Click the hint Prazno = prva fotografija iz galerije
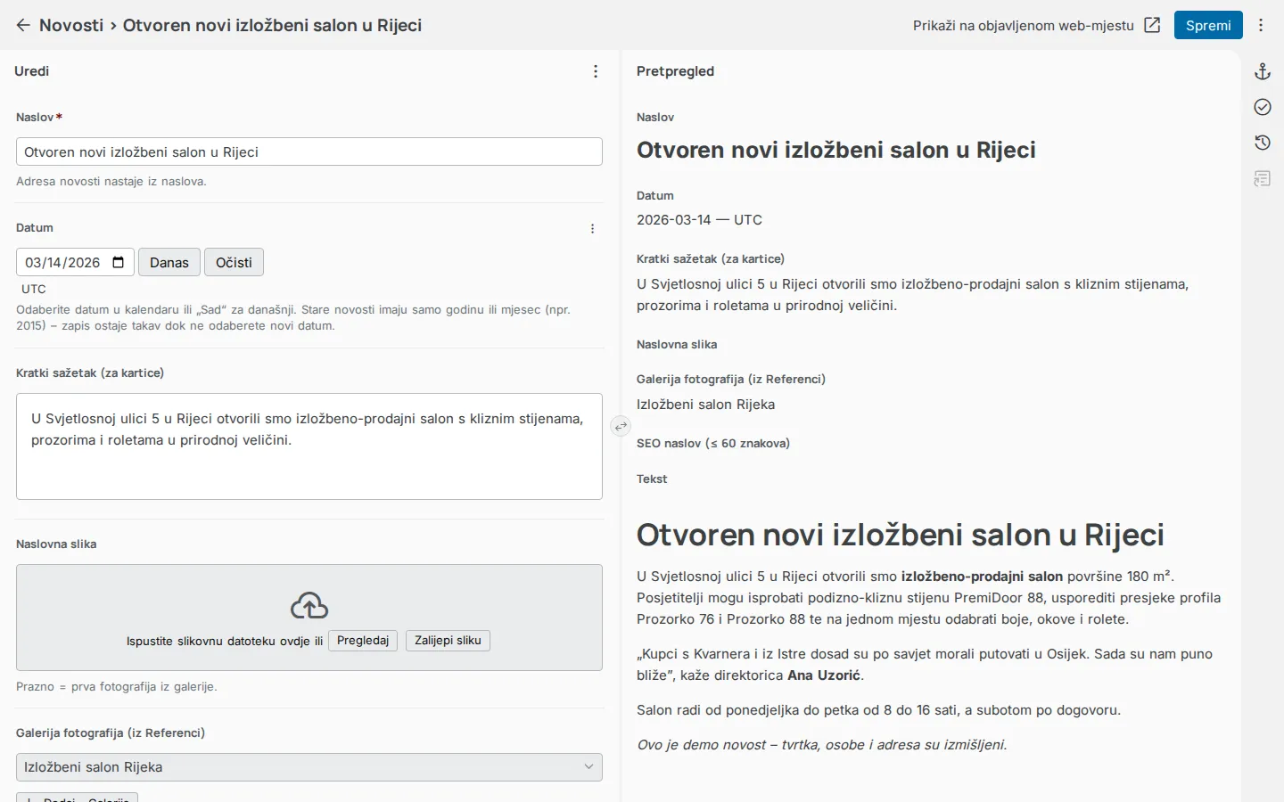Viewport: 1284px width, 802px height. 117,687
